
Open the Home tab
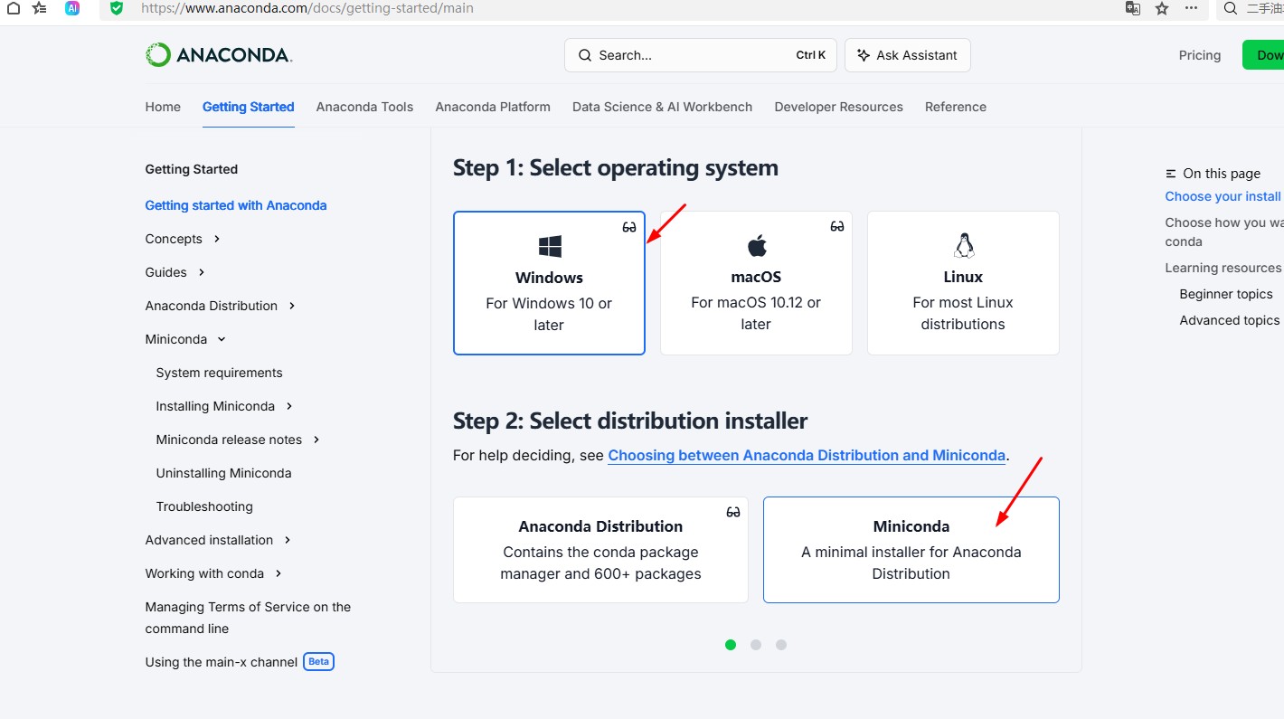163,107
